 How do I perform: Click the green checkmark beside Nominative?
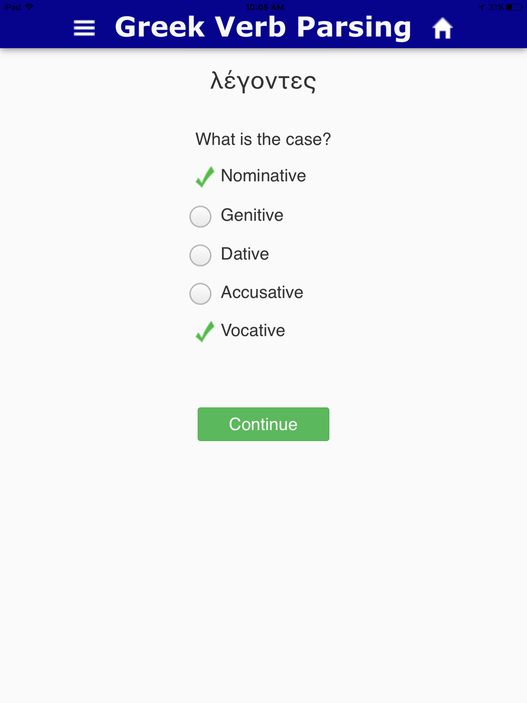click(204, 177)
